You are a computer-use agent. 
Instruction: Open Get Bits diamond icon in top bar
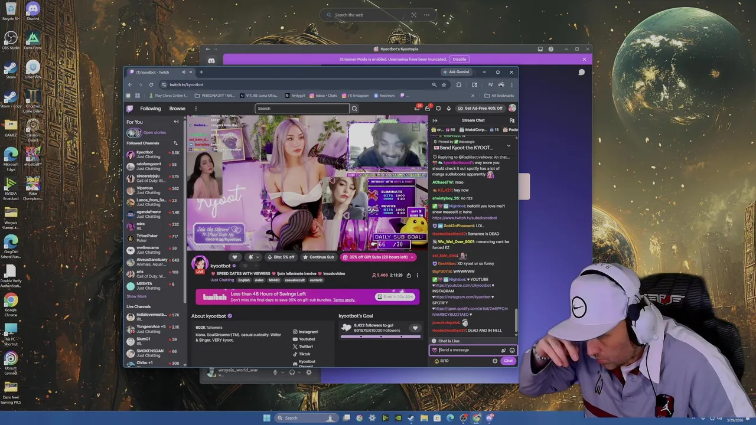pos(448,109)
